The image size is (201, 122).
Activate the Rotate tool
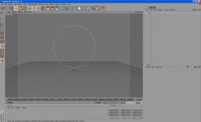click(24, 8)
